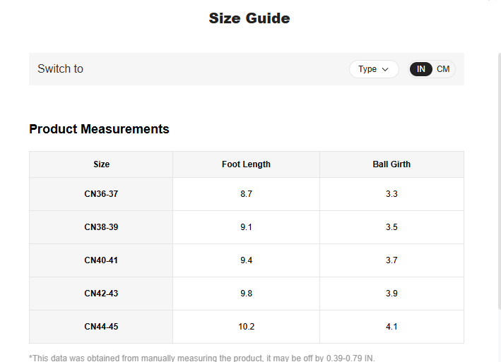Select the CN42-43 size row

(101, 294)
